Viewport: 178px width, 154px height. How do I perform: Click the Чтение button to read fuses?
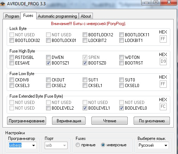click(x=109, y=121)
